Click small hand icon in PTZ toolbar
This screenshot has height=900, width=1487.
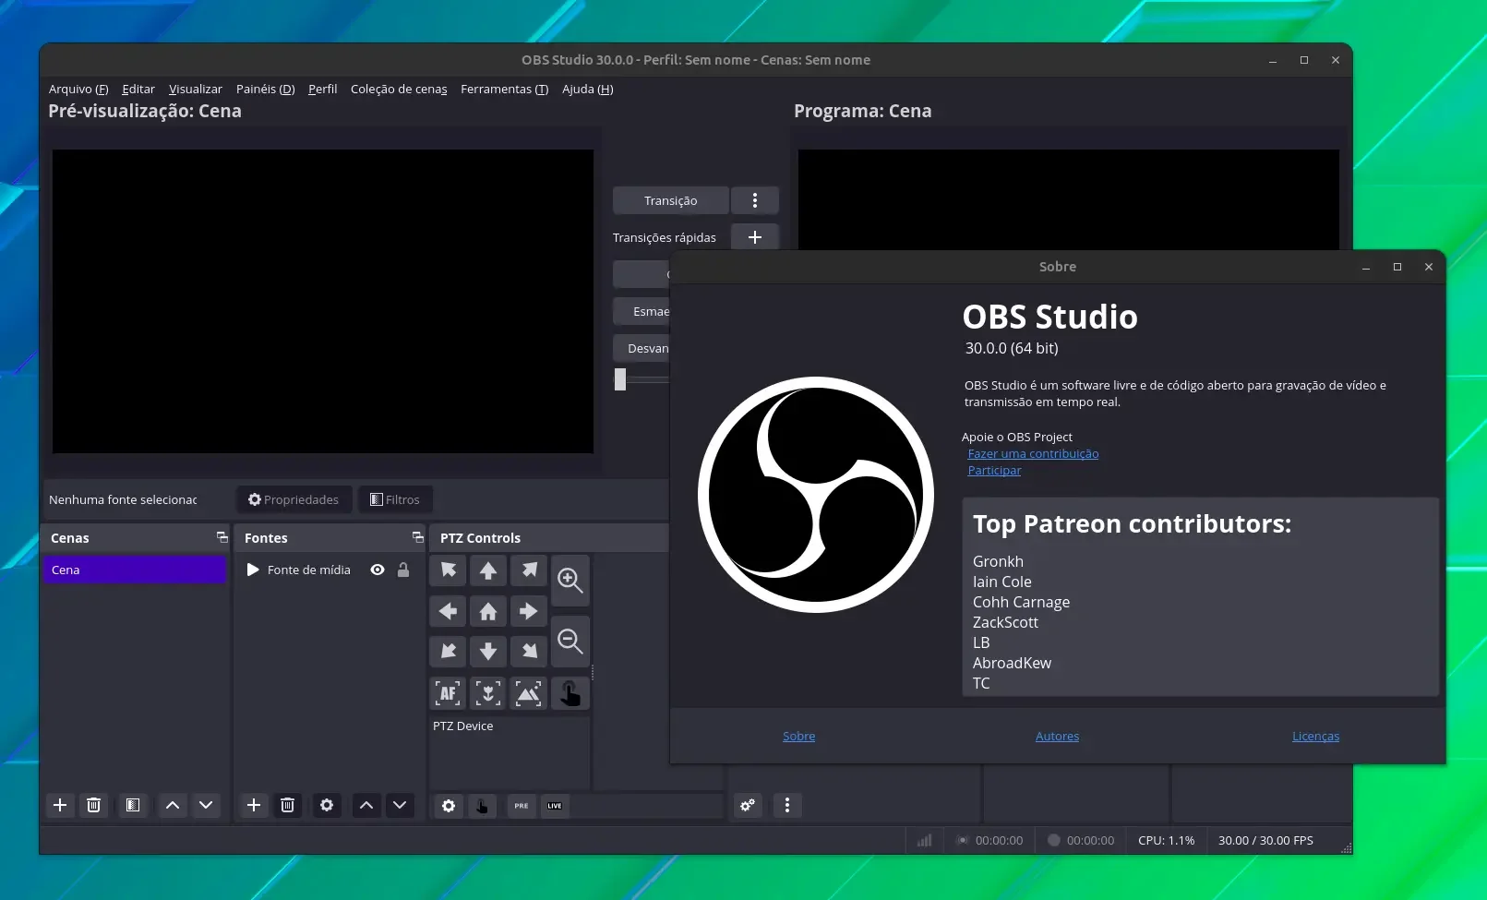(x=482, y=806)
